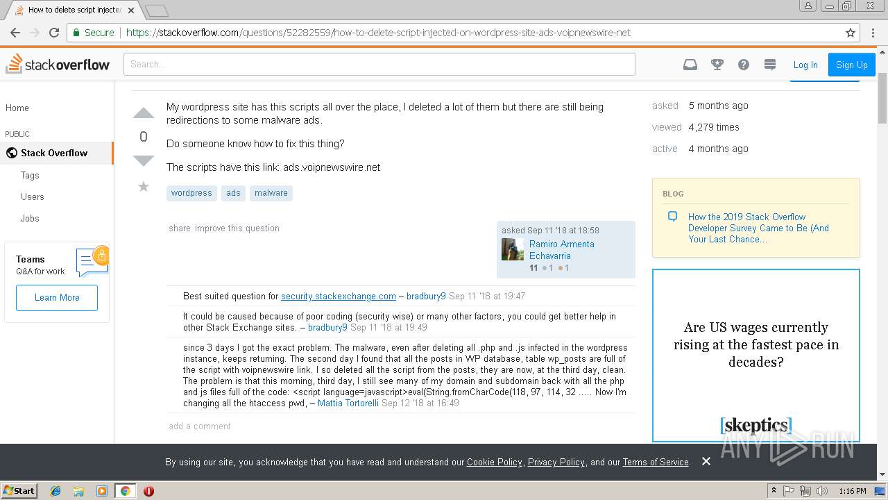Upvote the question with the up arrow

[x=144, y=113]
